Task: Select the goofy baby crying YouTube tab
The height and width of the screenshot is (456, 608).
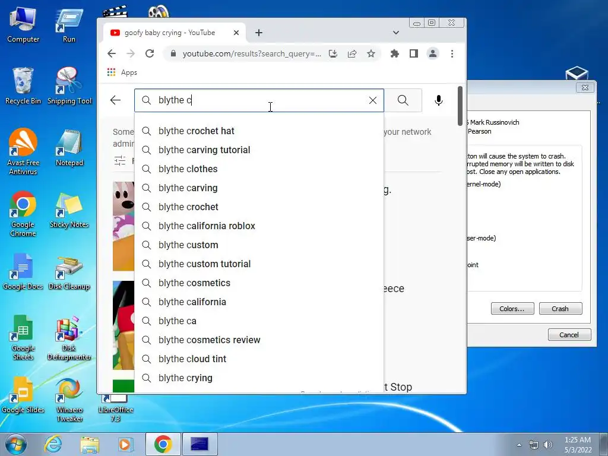Action: click(175, 33)
